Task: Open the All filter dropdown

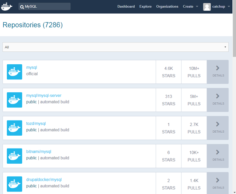Action: [x=115, y=47]
